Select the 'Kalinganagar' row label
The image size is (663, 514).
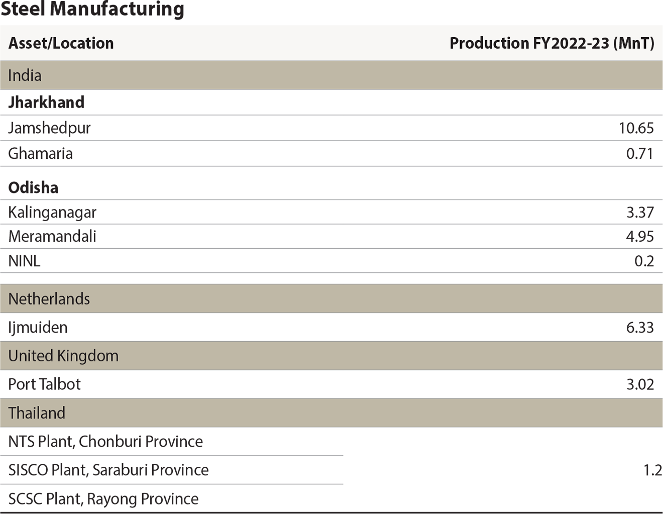(52, 213)
